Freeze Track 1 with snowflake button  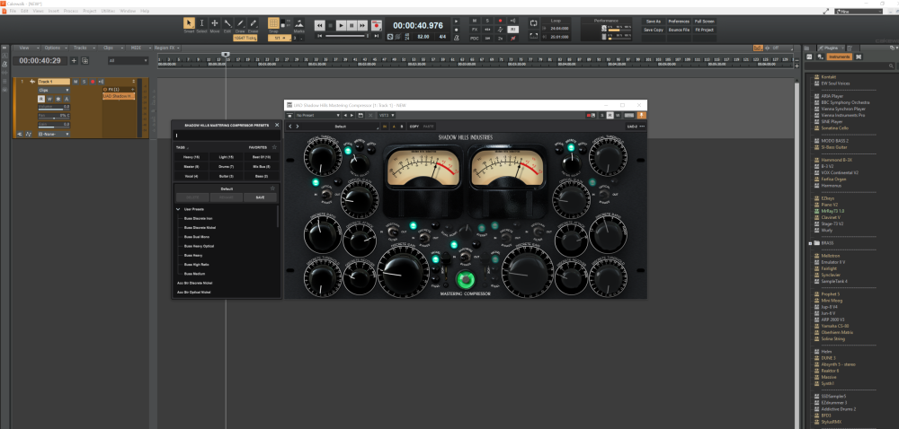click(58, 99)
